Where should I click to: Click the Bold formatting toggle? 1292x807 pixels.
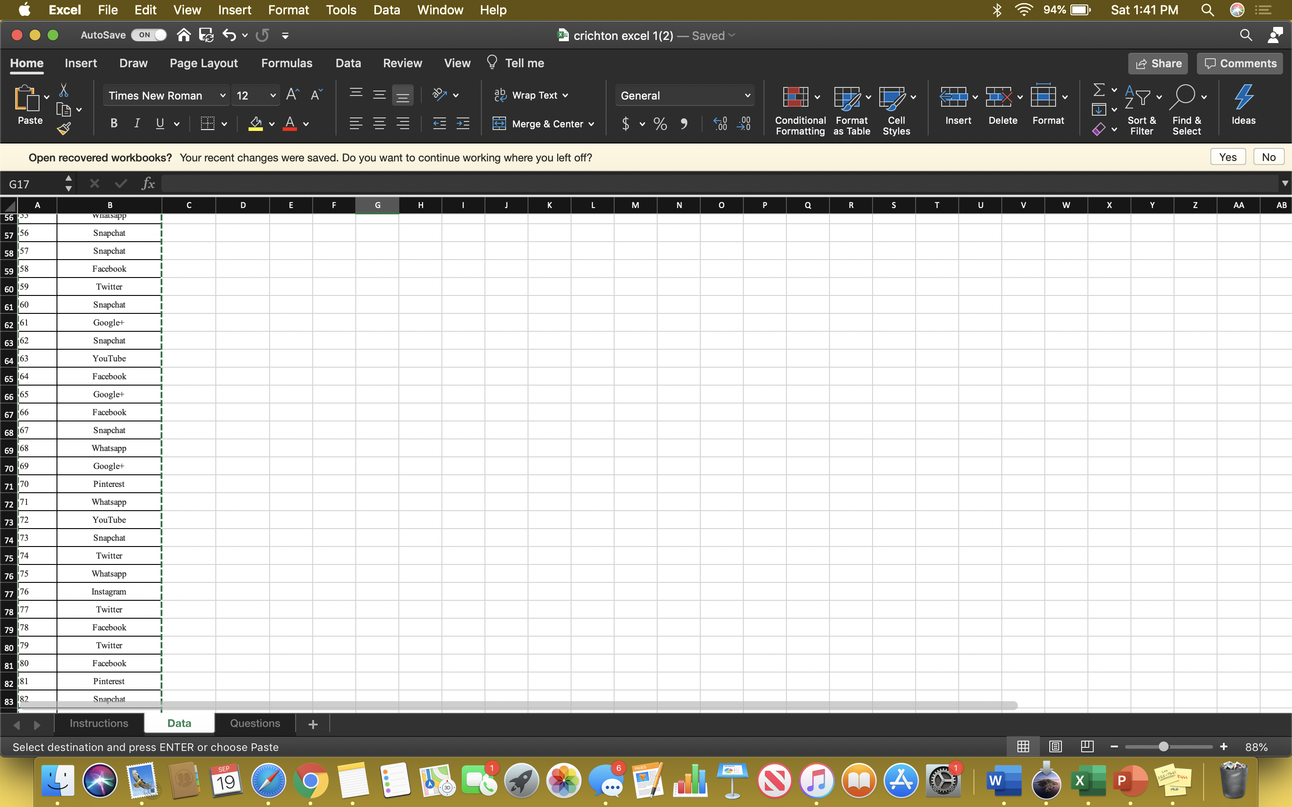point(113,124)
